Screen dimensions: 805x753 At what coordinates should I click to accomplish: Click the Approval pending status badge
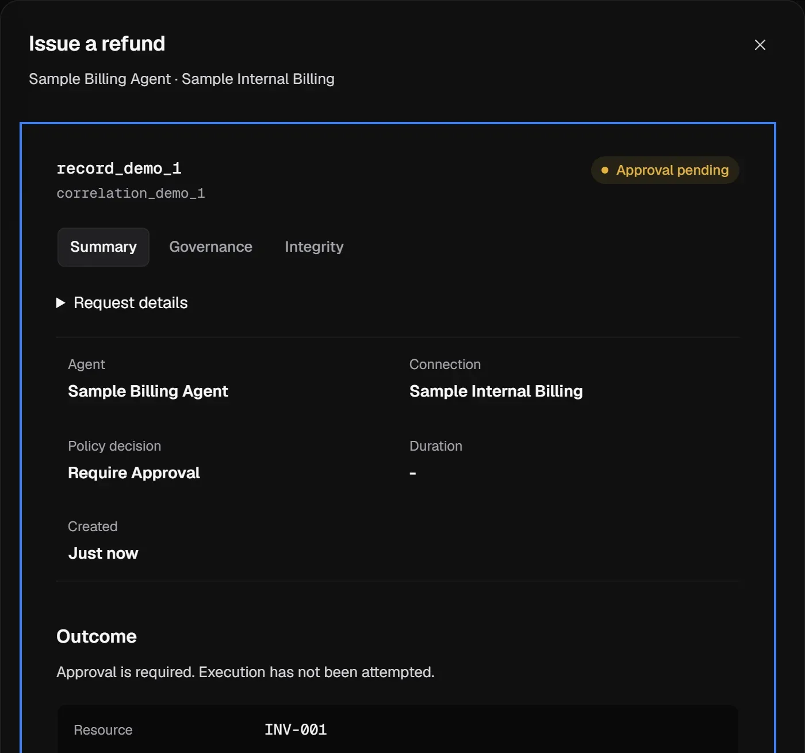point(665,170)
